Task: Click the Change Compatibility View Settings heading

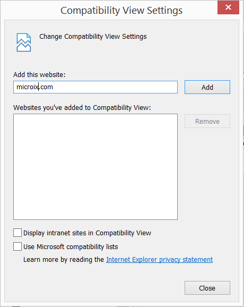Action: [x=93, y=37]
